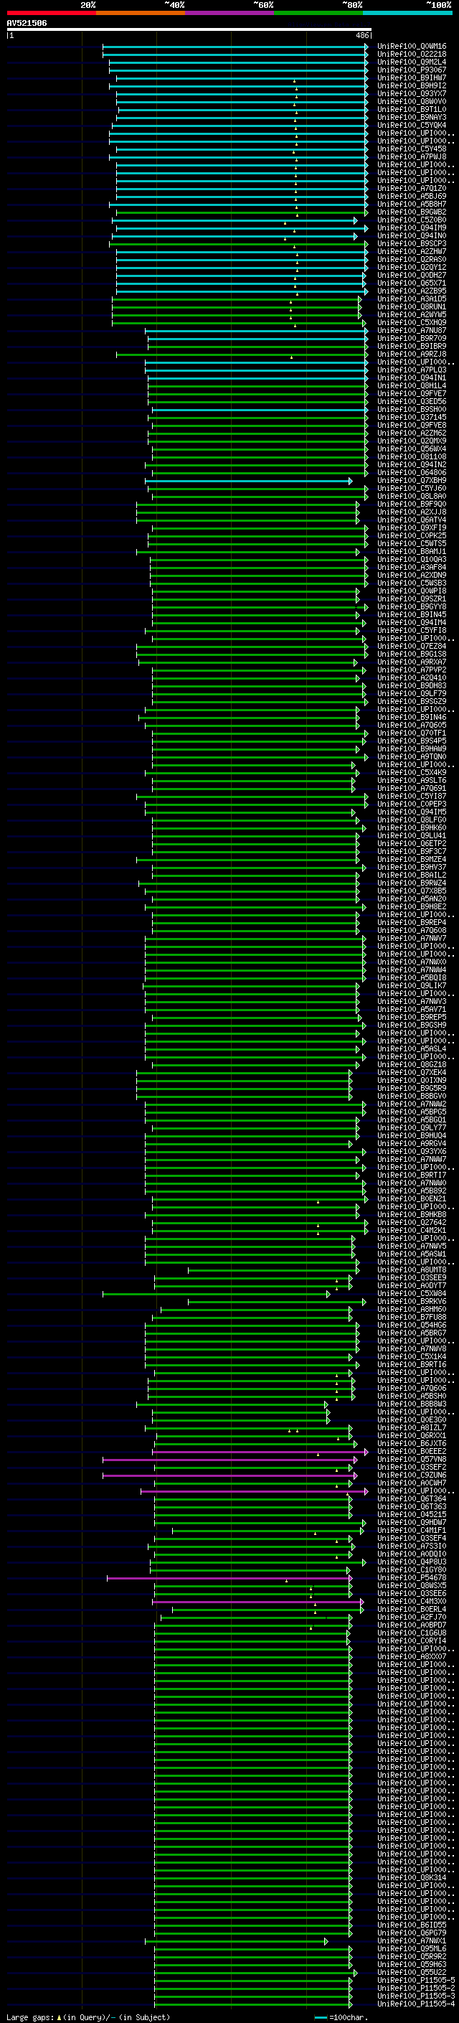
Task: Select the UniRef100_Q93YX7 label
Action: tap(412, 93)
